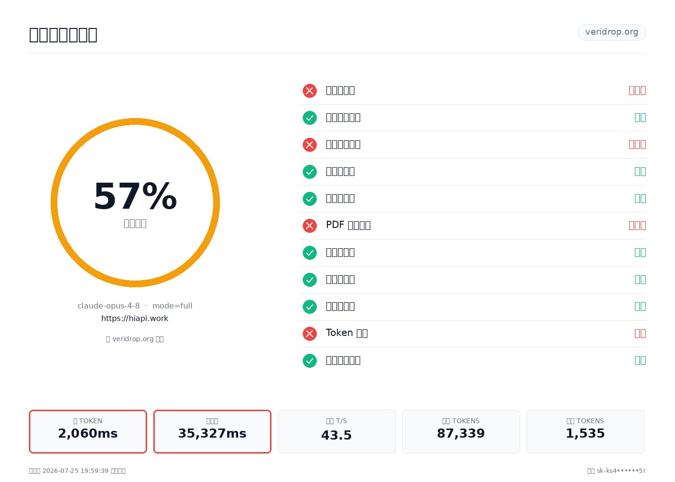Viewport: 675px width, 482px height.
Task: Click the claude-opus-4-8 model label
Action: (108, 306)
